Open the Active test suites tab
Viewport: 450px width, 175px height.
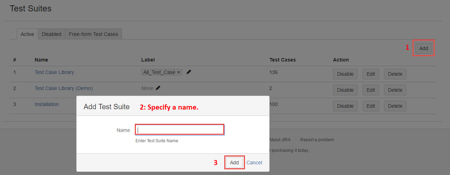pos(27,34)
